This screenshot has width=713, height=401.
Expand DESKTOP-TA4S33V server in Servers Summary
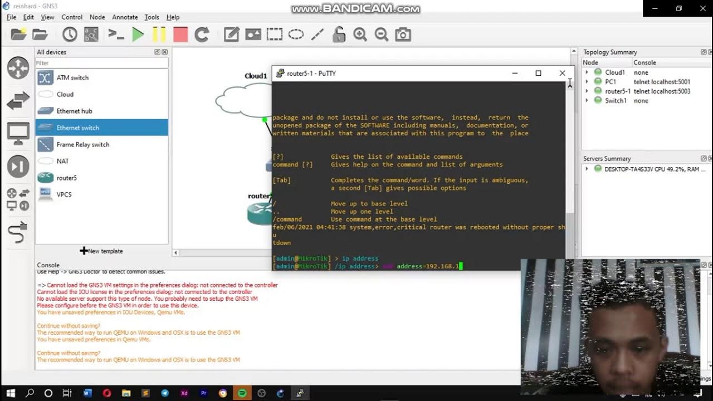[x=587, y=169]
